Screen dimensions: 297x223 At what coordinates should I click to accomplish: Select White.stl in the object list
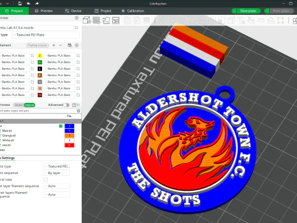(8, 141)
